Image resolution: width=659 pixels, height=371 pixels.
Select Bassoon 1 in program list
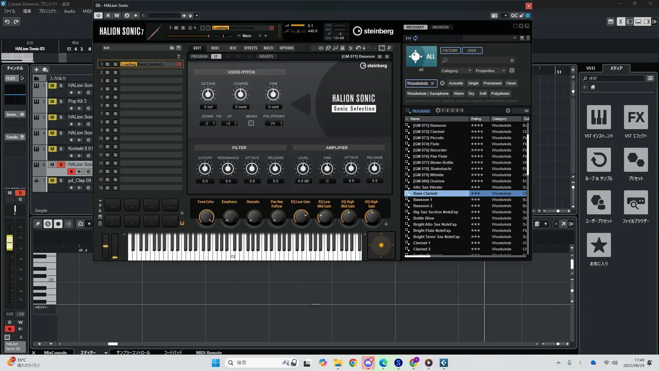pos(423,200)
